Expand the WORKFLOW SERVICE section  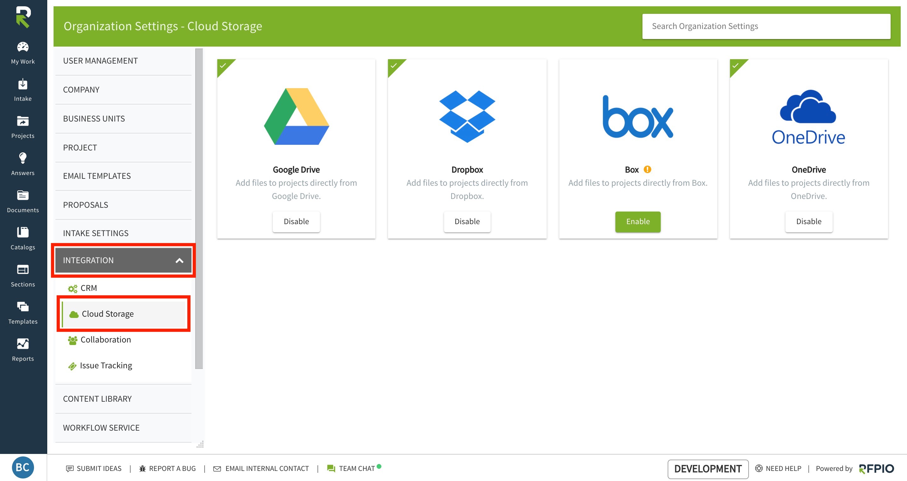tap(123, 428)
